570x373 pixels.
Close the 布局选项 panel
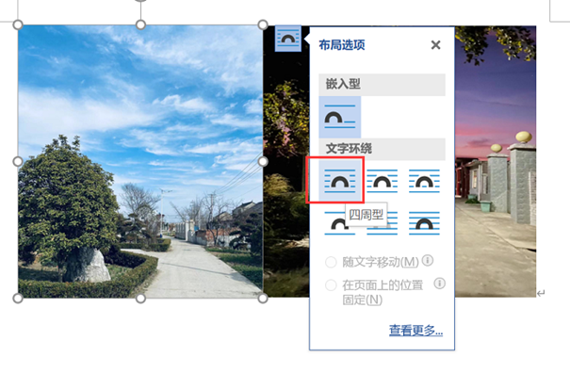coord(435,45)
